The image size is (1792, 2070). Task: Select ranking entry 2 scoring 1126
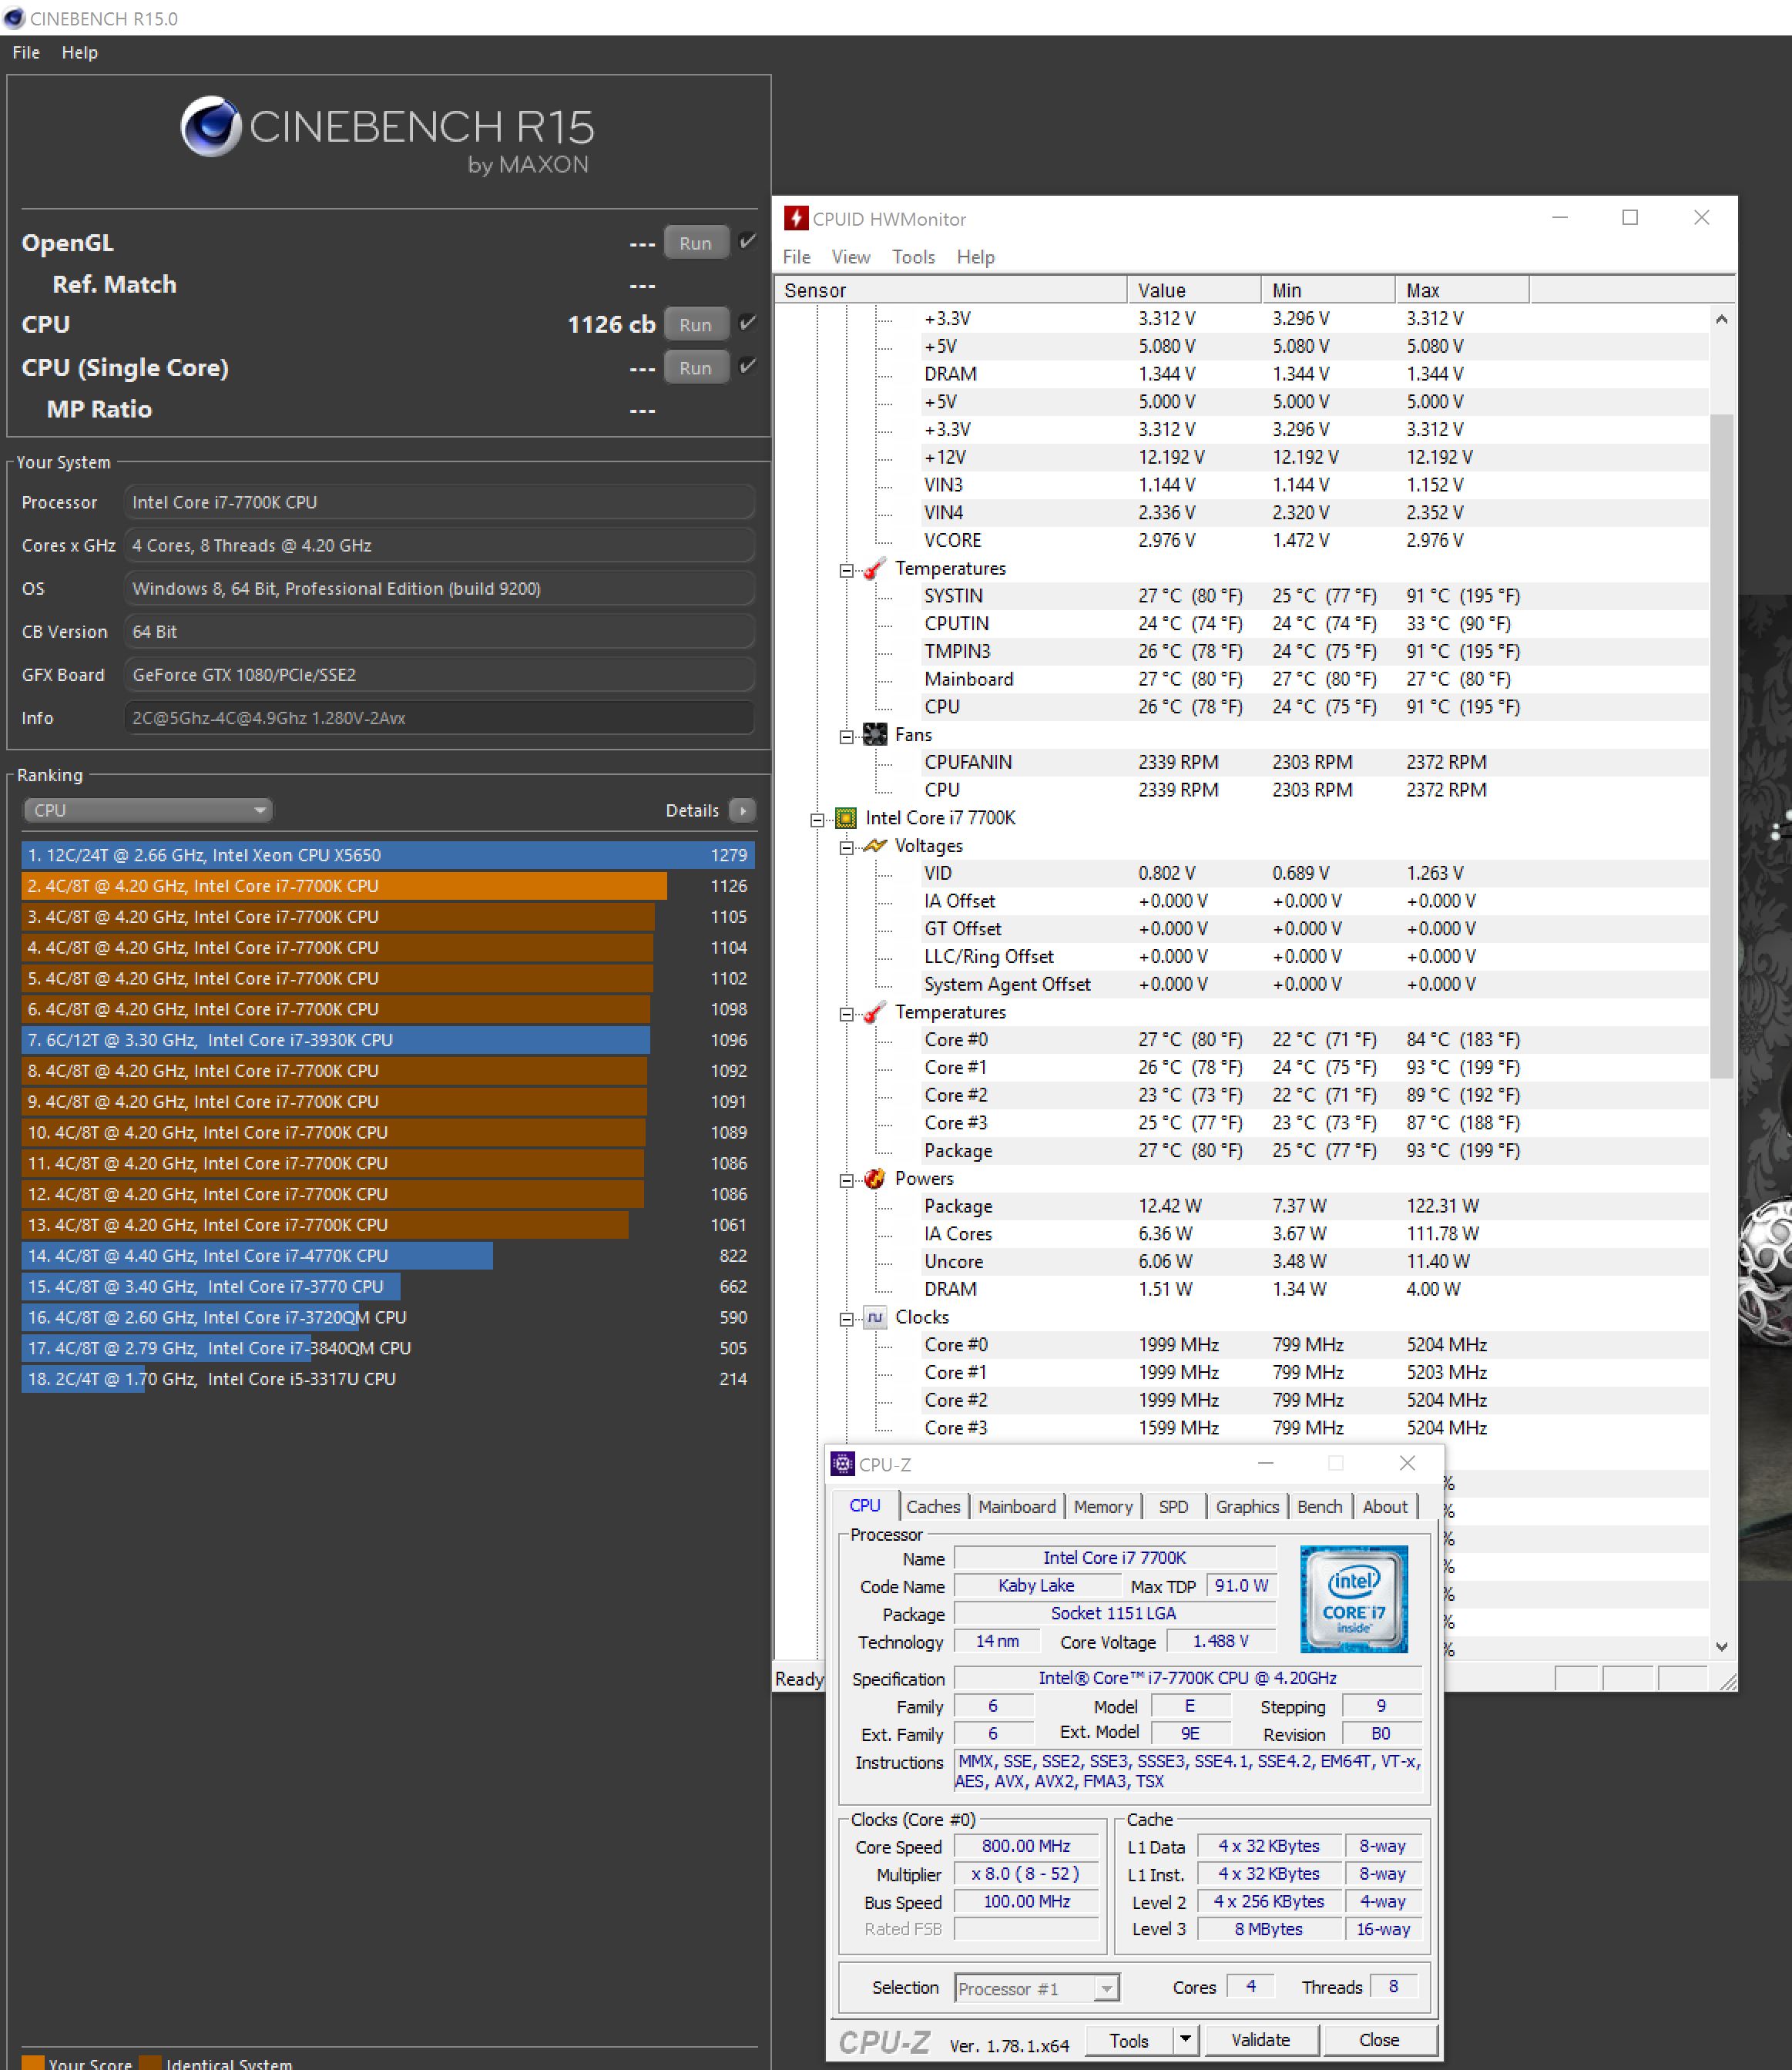coord(388,886)
